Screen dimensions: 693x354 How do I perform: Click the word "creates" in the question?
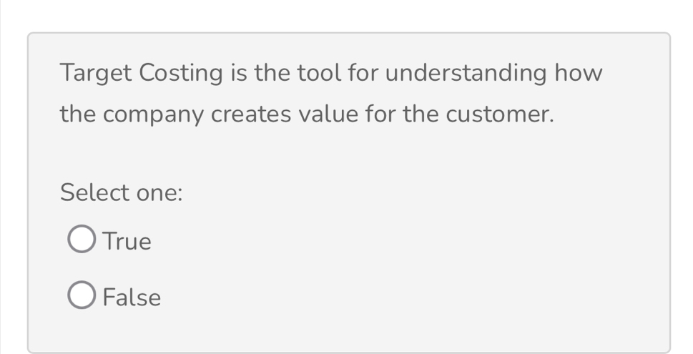(x=250, y=114)
